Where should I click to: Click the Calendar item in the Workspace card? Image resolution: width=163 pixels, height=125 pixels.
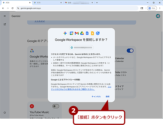124,61
